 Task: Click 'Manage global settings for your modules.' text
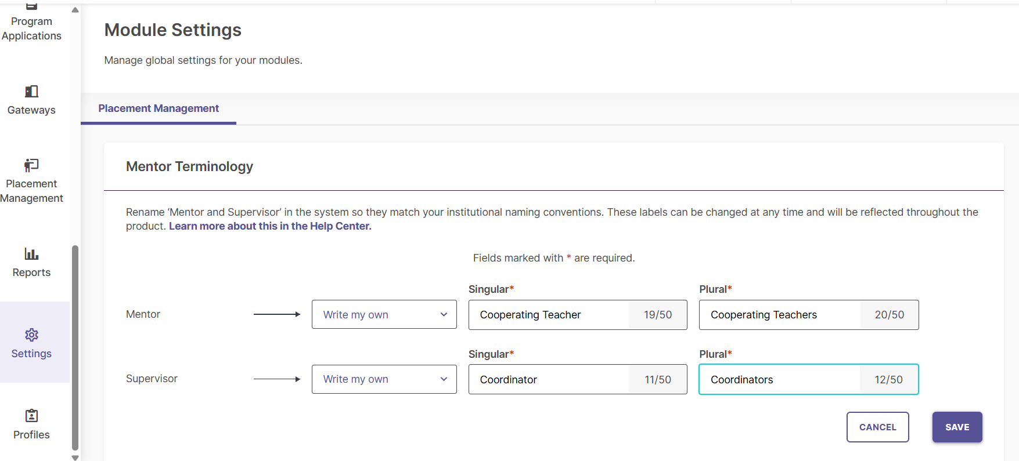(203, 60)
